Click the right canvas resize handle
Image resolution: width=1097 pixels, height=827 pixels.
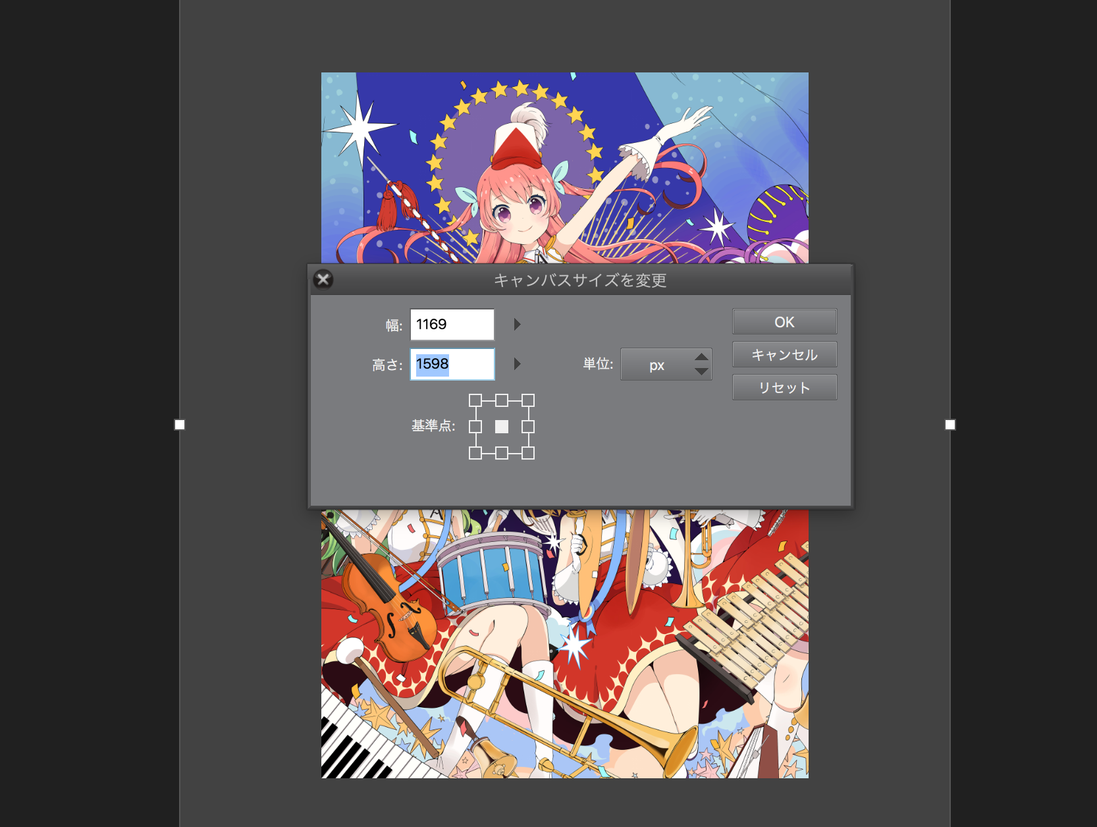pyautogui.click(x=950, y=425)
